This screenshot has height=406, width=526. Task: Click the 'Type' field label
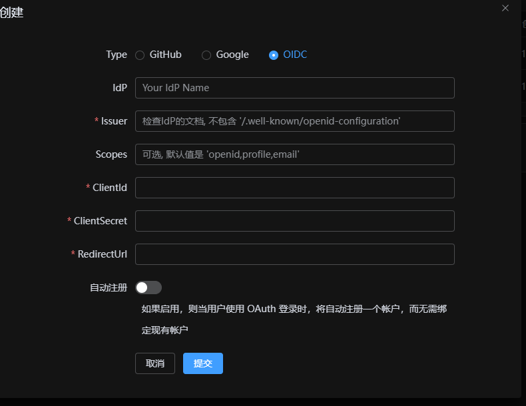[x=117, y=55]
